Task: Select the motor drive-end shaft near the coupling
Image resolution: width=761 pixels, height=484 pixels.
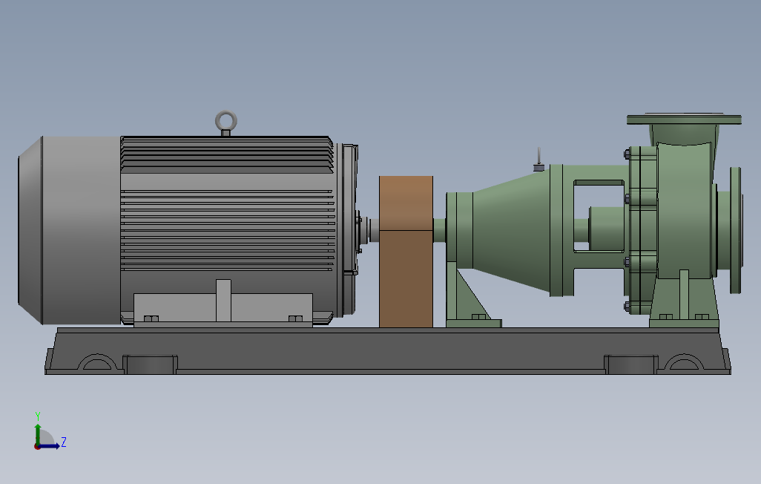Action: point(374,230)
